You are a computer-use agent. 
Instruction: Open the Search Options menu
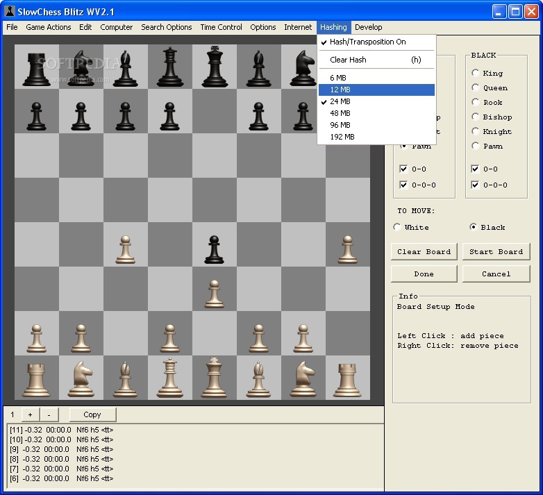(x=166, y=27)
